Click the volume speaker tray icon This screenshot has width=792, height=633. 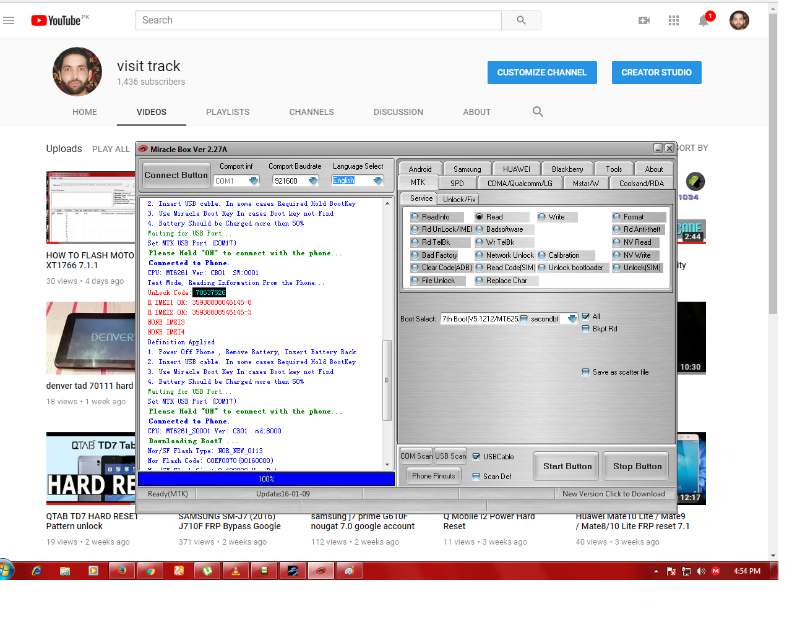[x=700, y=571]
